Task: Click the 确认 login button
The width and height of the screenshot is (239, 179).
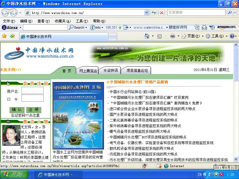Action: [17, 109]
